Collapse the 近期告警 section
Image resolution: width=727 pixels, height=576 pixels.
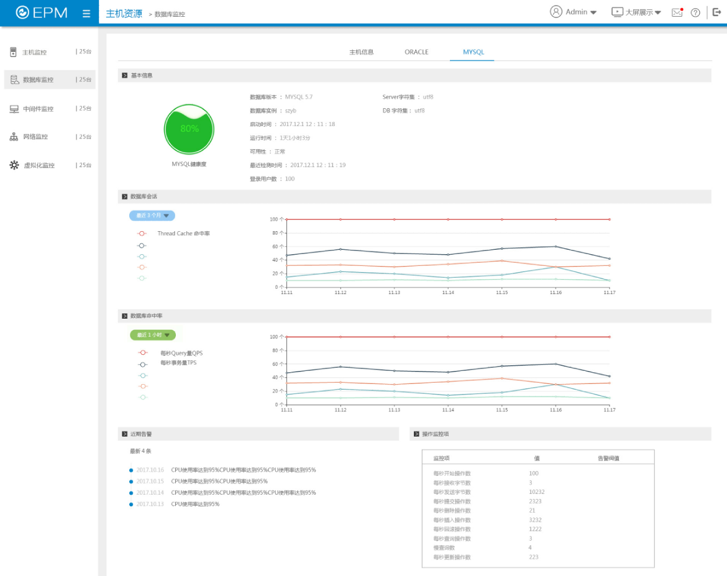point(125,434)
